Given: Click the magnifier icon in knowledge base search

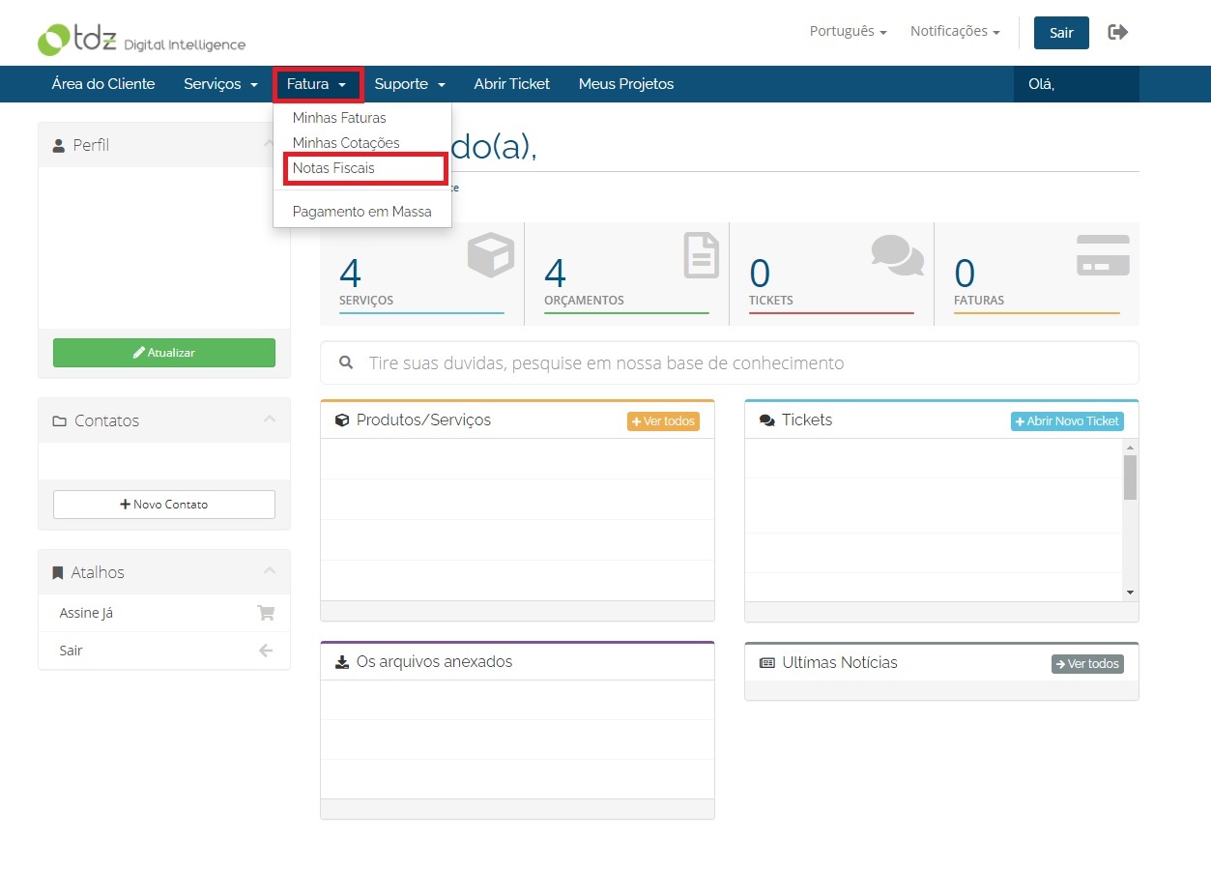Looking at the screenshot, I should (x=346, y=362).
